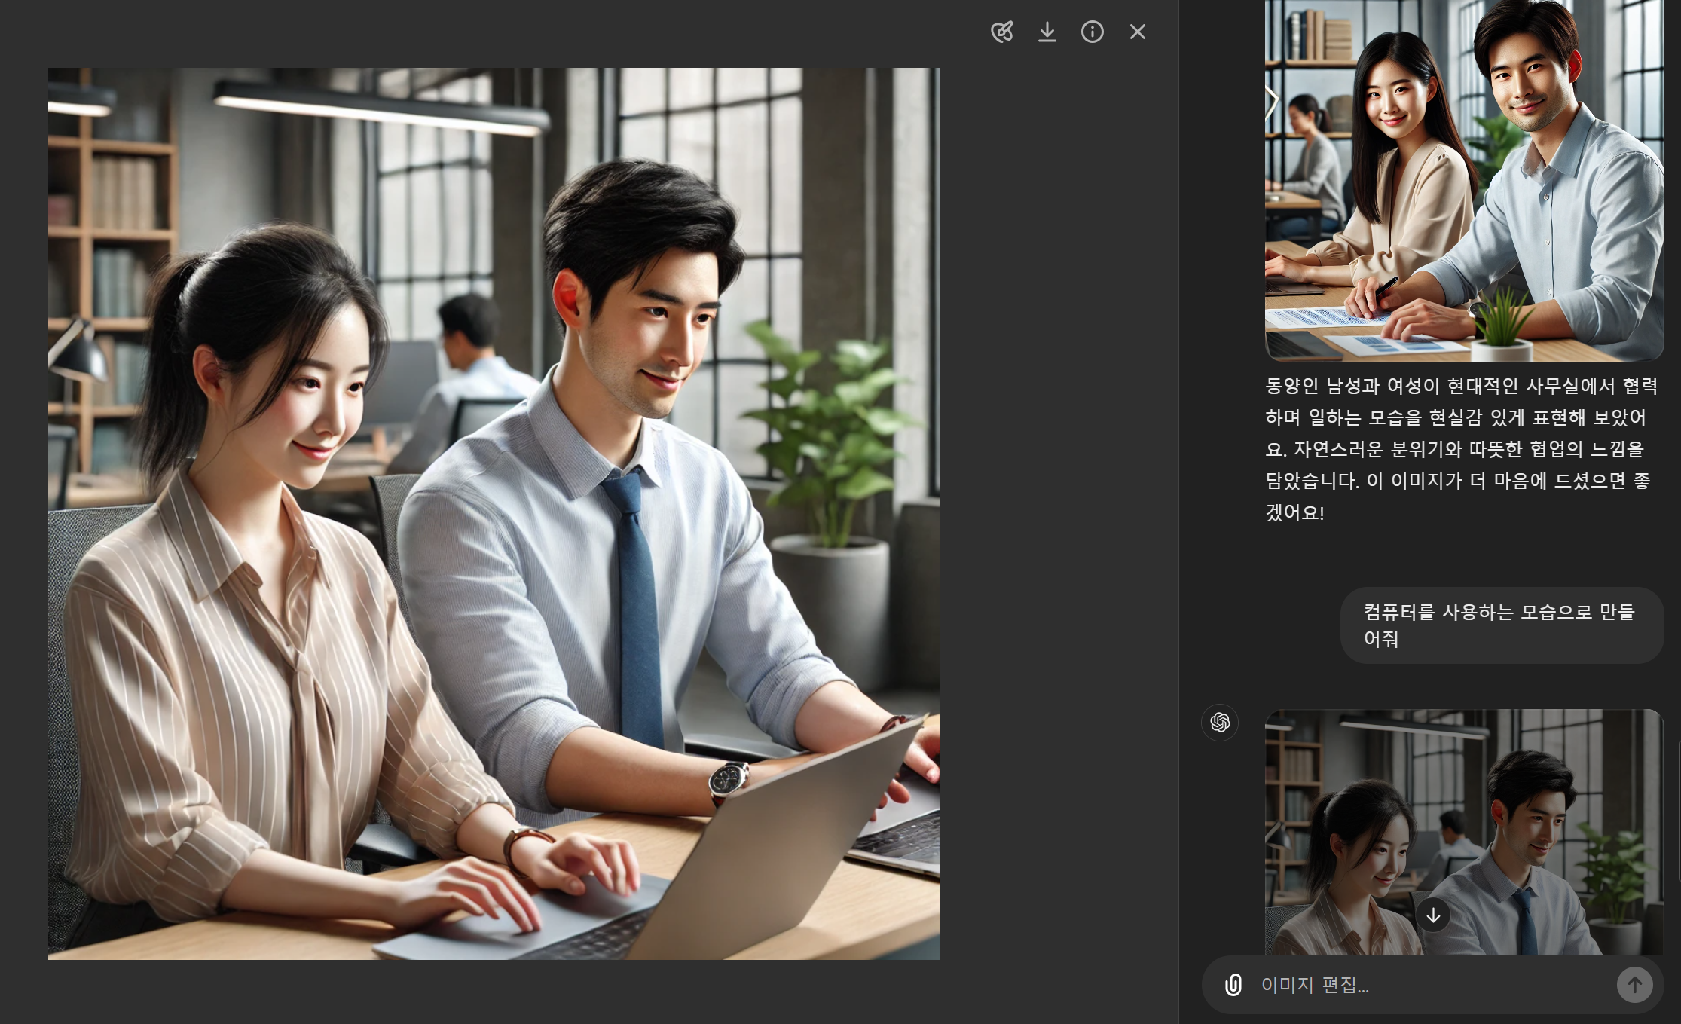Click the ChatGPT logo avatar
The height and width of the screenshot is (1024, 1681).
click(x=1219, y=722)
